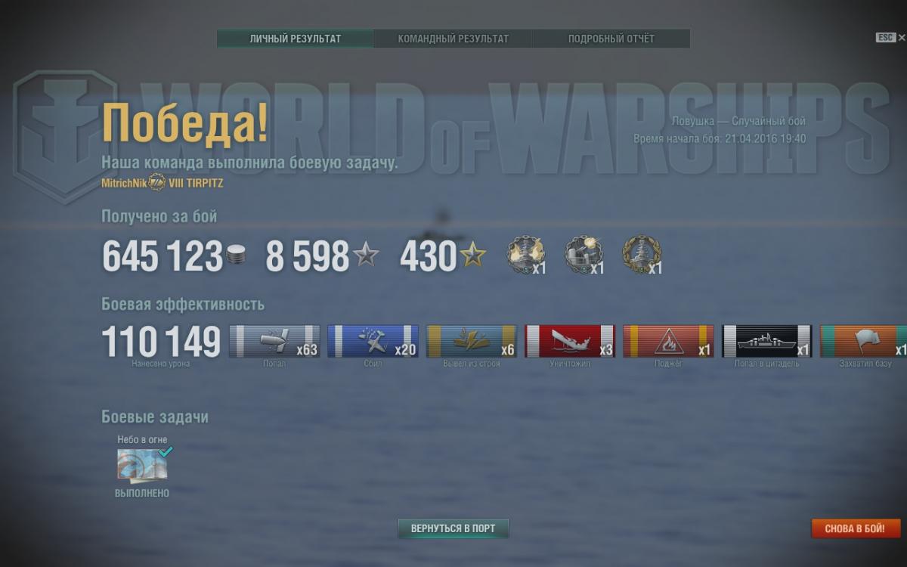Viewport: 907px width, 567px height.
Task: Click the Захватил базу flag ribbon
Action: 863,342
